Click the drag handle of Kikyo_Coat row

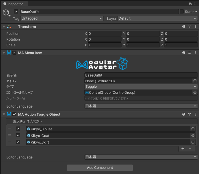pyautogui.click(x=9, y=135)
